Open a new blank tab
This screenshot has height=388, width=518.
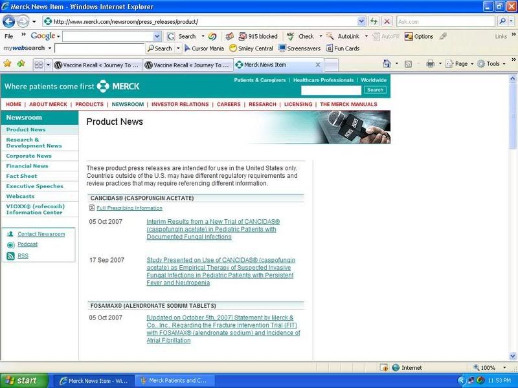pos(332,65)
